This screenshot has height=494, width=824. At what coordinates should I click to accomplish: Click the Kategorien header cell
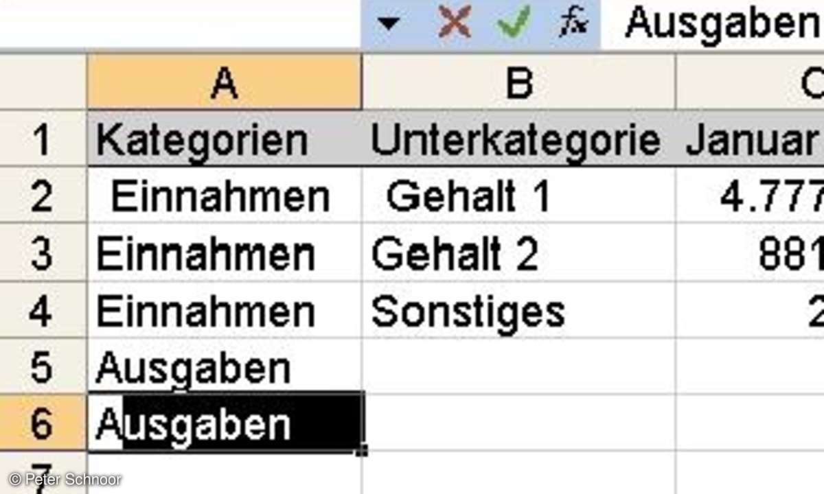(x=224, y=140)
